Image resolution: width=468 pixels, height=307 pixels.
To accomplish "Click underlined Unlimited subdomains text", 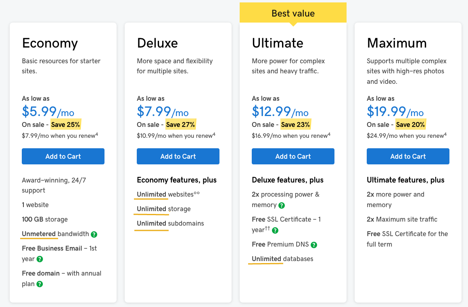I will 152,224.
